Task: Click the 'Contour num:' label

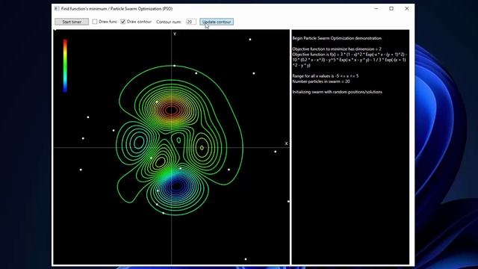Action: point(169,22)
